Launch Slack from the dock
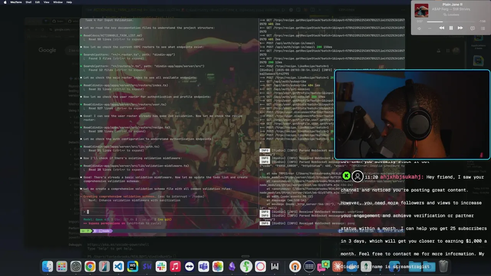491x276 pixels. pos(161,266)
